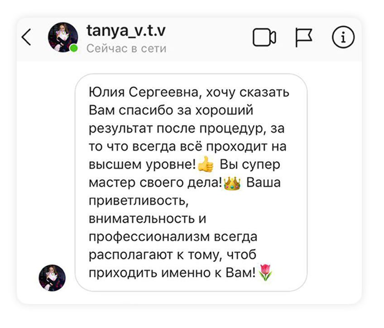Open sender profile from the small avatar beside the message

[52, 278]
